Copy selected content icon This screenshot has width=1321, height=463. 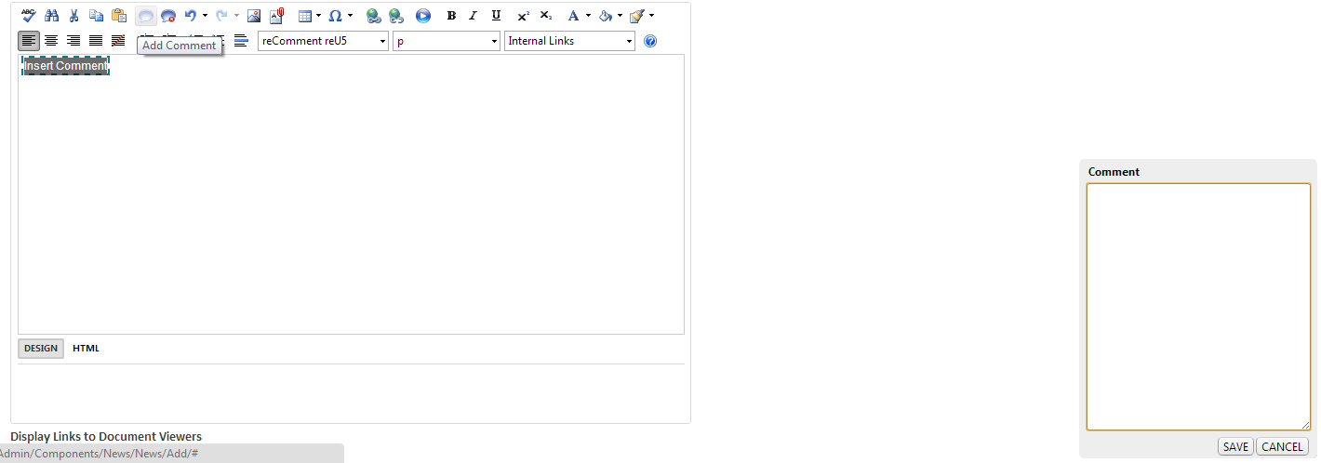click(x=96, y=16)
